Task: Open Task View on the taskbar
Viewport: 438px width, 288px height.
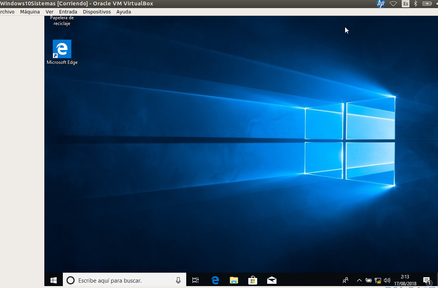Action: point(195,280)
